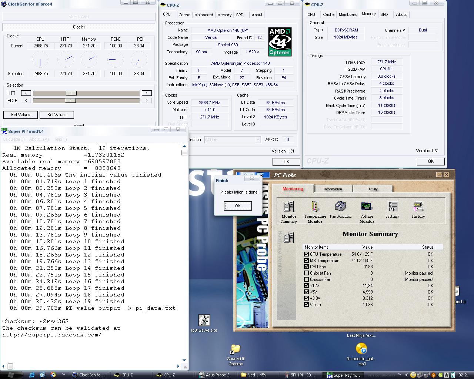Viewport: 474px width, 379px height.
Task: Click PCI-E right arrow button
Action: pos(147,100)
